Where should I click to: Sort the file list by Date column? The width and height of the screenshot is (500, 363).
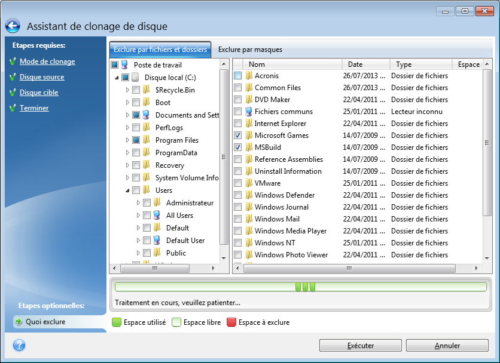tap(365, 64)
